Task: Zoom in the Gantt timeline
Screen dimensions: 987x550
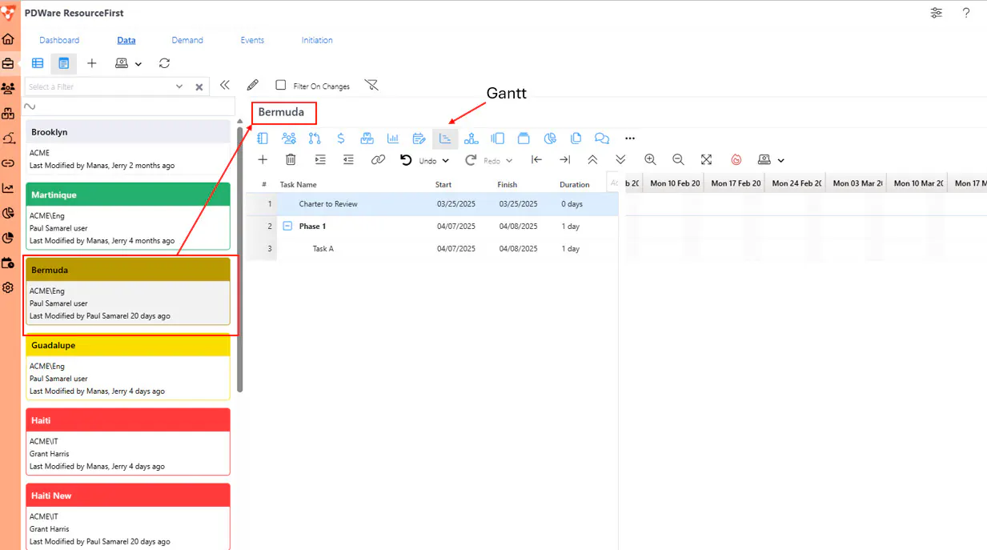Action: click(650, 160)
